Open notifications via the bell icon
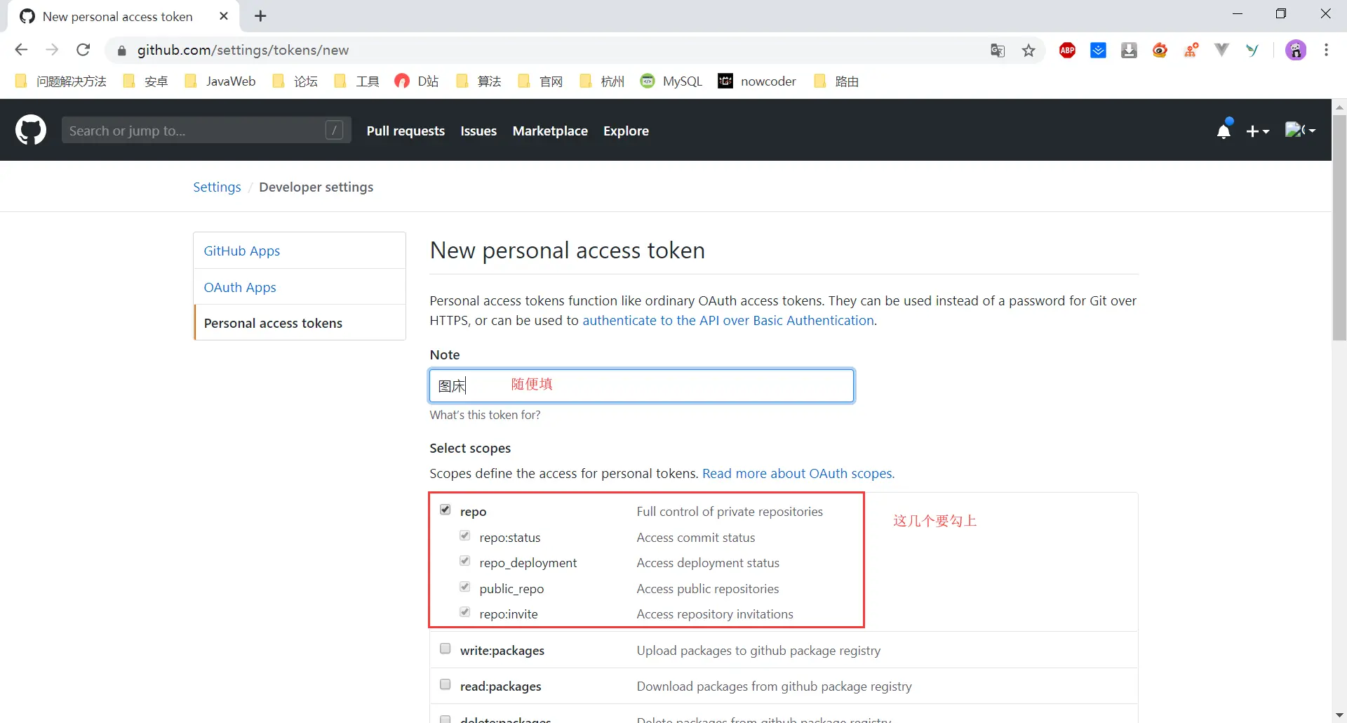Image resolution: width=1347 pixels, height=723 pixels. [1224, 131]
